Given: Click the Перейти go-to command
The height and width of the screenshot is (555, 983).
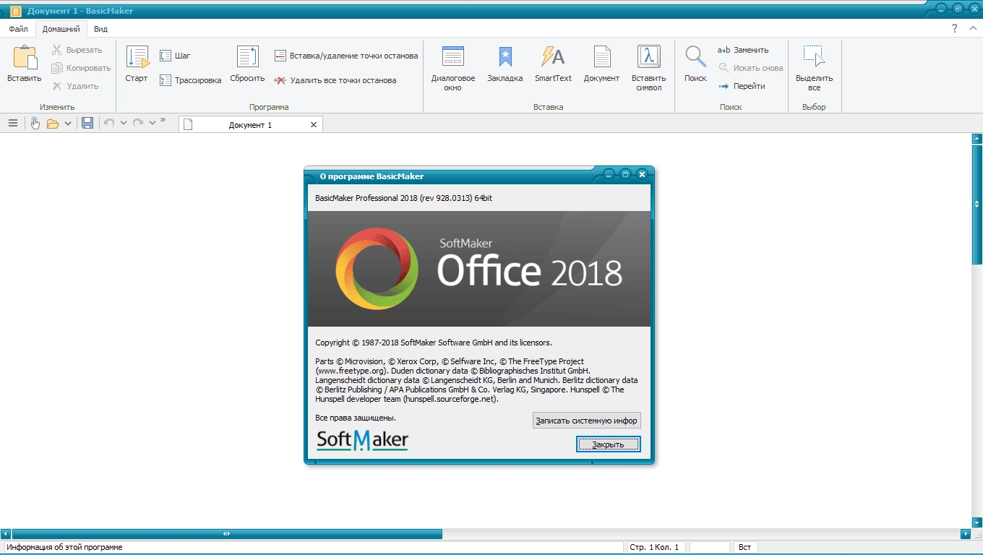Looking at the screenshot, I should click(742, 86).
